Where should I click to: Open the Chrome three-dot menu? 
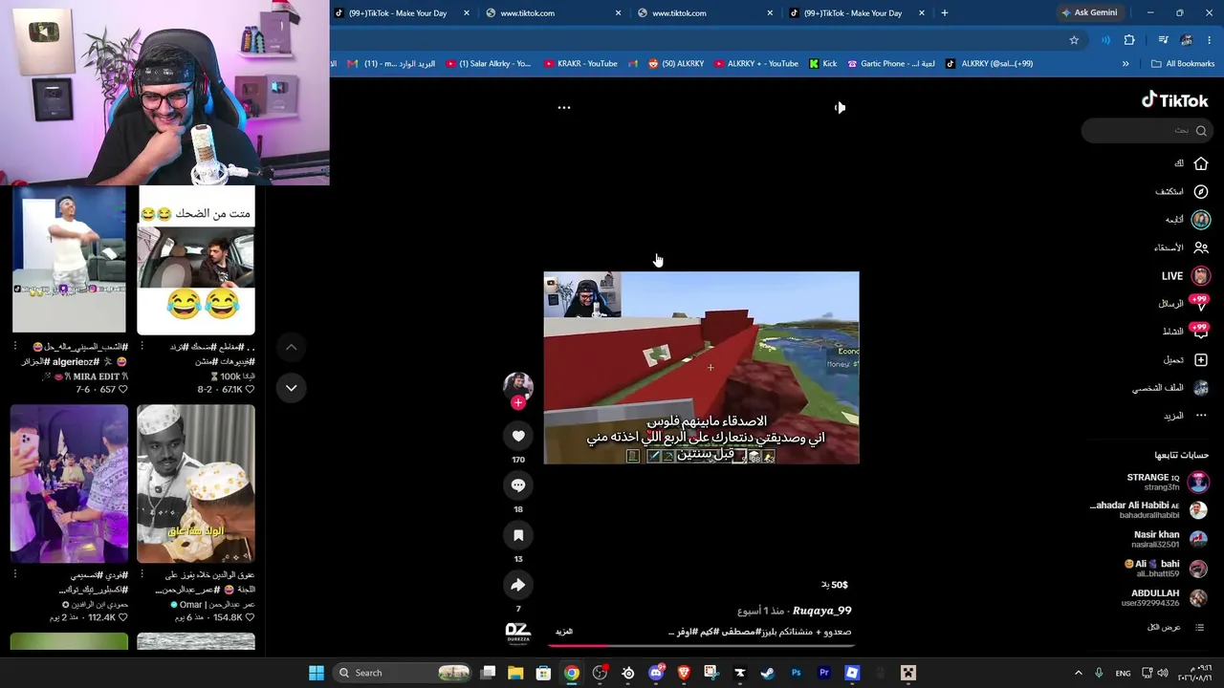pyautogui.click(x=1210, y=40)
